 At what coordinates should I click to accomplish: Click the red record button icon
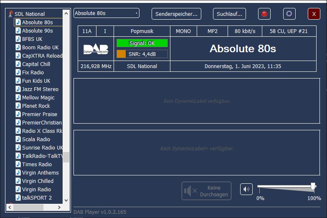pos(264,14)
